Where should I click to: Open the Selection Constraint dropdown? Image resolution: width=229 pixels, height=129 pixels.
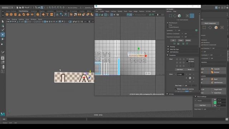pos(182,34)
